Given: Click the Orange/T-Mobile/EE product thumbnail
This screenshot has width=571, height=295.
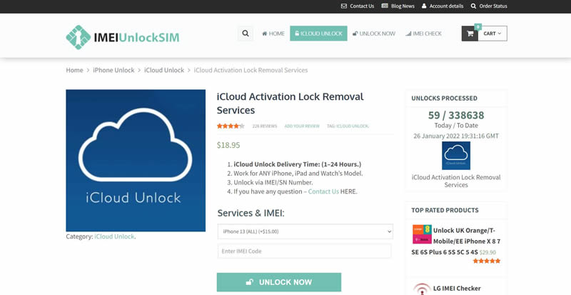Looking at the screenshot, I should pyautogui.click(x=422, y=234).
